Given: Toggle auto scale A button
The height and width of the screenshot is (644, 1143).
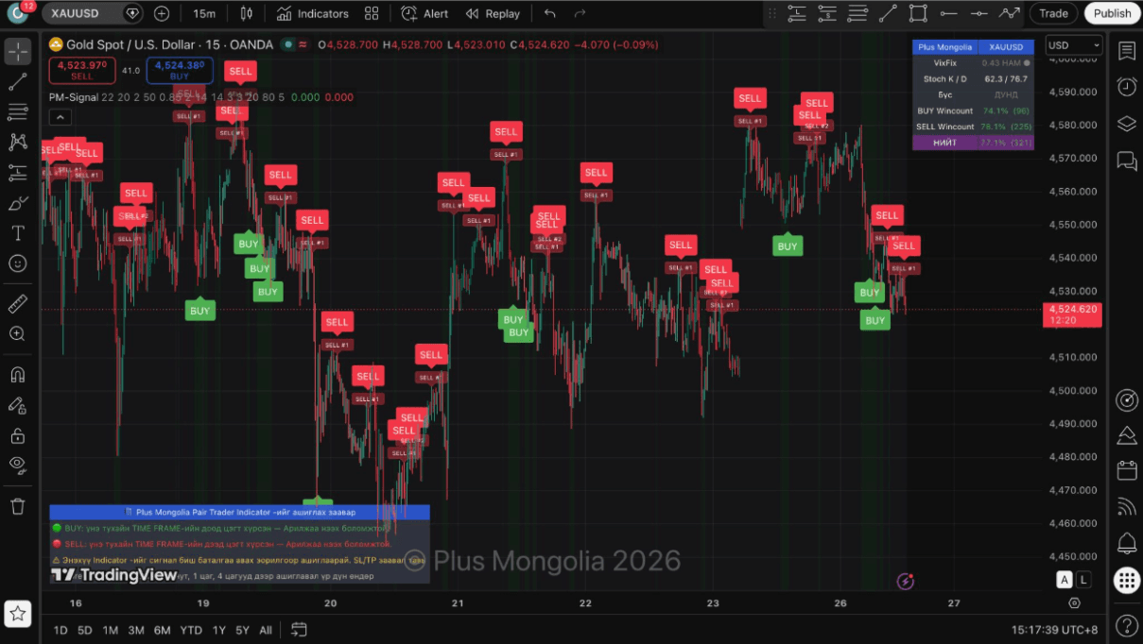Looking at the screenshot, I should point(1065,580).
